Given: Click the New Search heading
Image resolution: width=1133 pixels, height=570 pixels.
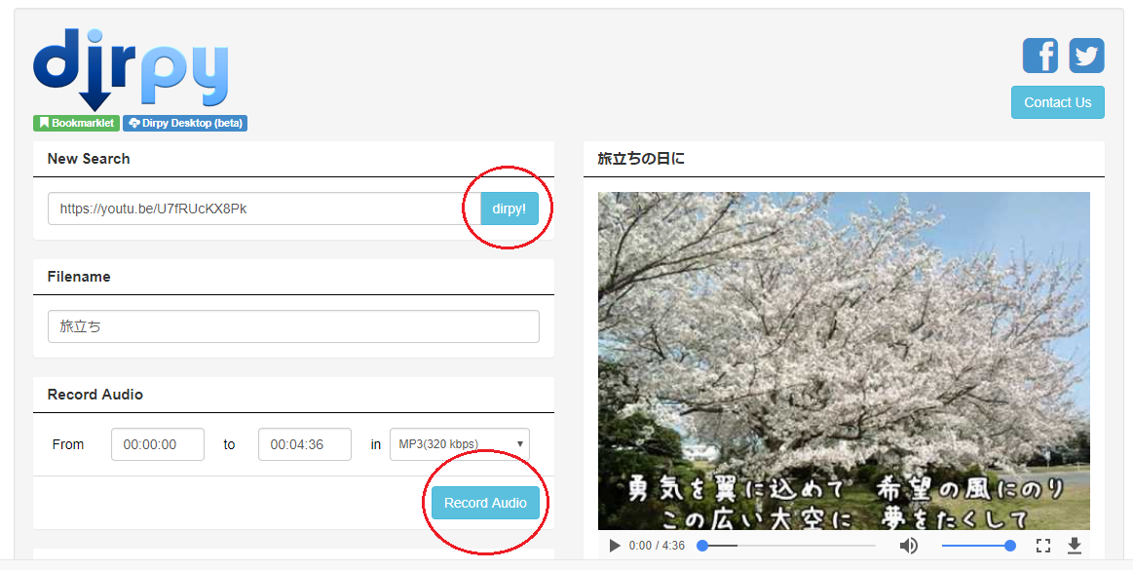Looking at the screenshot, I should pos(89,158).
